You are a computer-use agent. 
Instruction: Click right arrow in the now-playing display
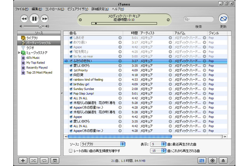click(x=168, y=20)
